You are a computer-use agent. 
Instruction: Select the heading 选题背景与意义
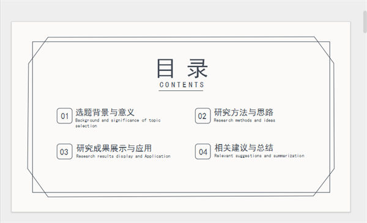pos(105,112)
